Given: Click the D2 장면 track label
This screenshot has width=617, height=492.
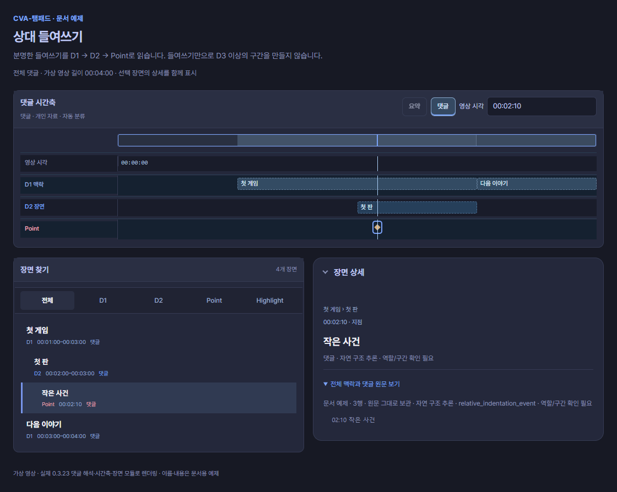Looking at the screenshot, I should [35, 206].
